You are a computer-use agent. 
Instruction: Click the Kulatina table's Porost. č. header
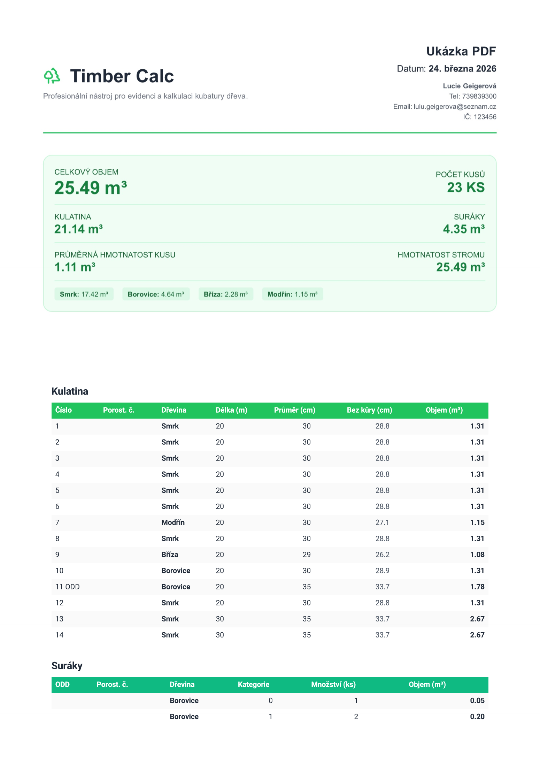(119, 410)
